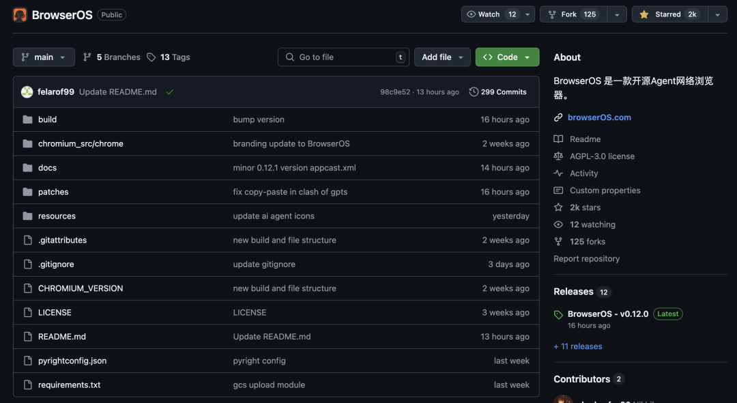The image size is (737, 403).
Task: Visit the browserOS.com website link
Action: (x=599, y=117)
